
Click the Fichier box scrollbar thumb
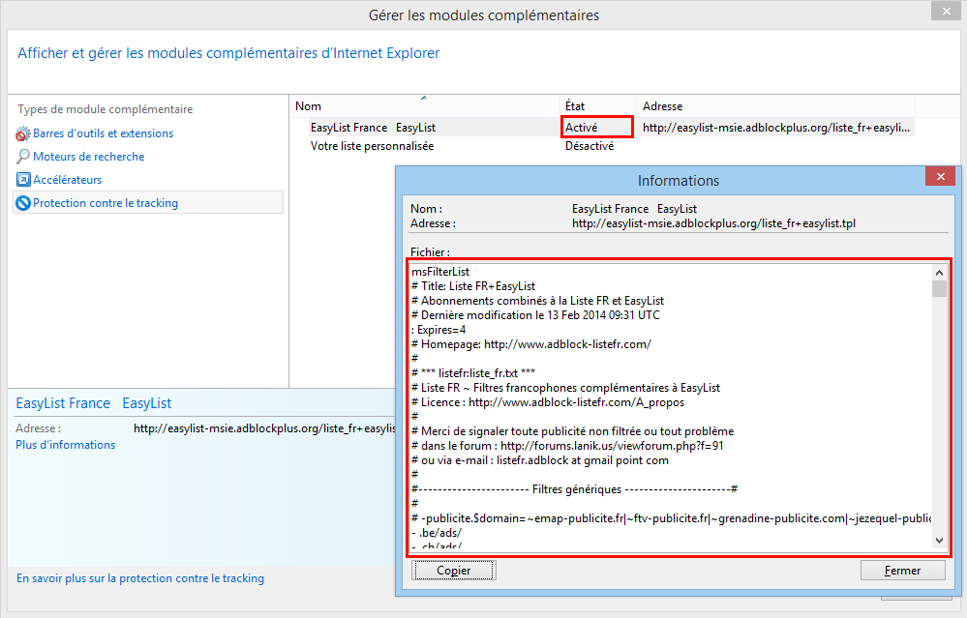939,288
